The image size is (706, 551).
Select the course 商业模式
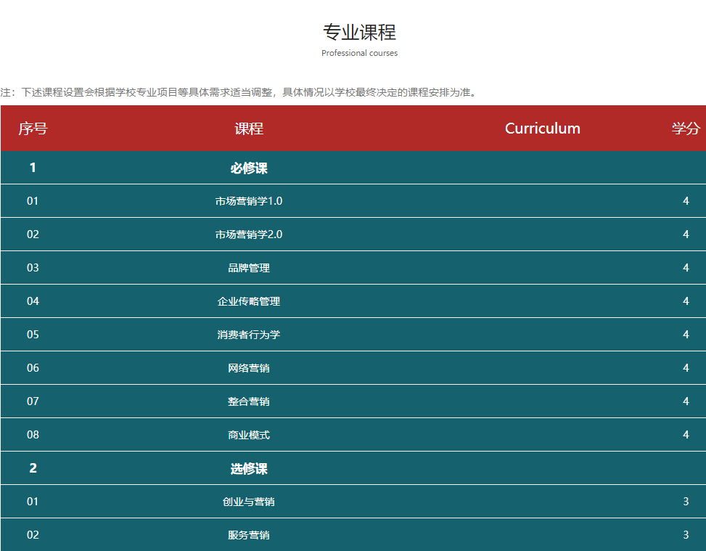pos(249,434)
